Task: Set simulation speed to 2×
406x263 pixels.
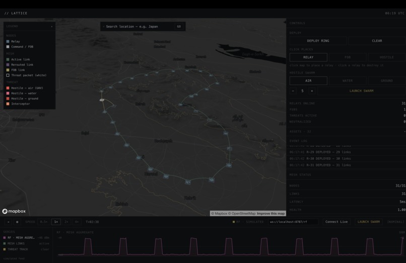Action: tap(66, 222)
